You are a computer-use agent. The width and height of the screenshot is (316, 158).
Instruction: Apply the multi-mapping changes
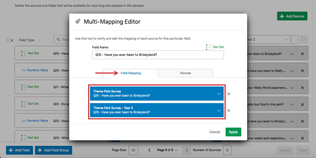point(233,132)
